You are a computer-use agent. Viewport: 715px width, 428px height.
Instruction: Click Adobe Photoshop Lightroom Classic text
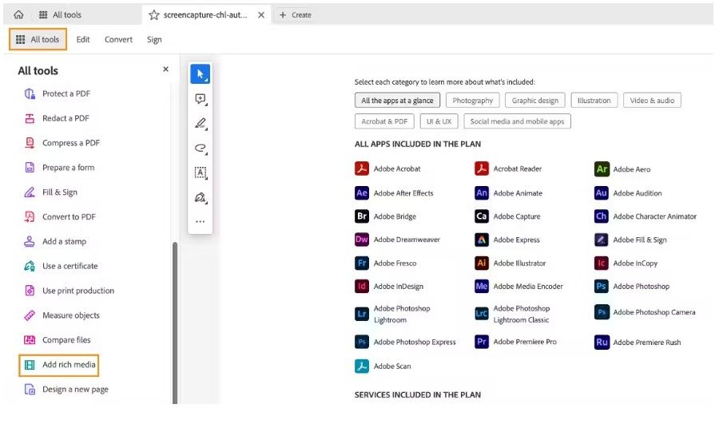coord(522,314)
